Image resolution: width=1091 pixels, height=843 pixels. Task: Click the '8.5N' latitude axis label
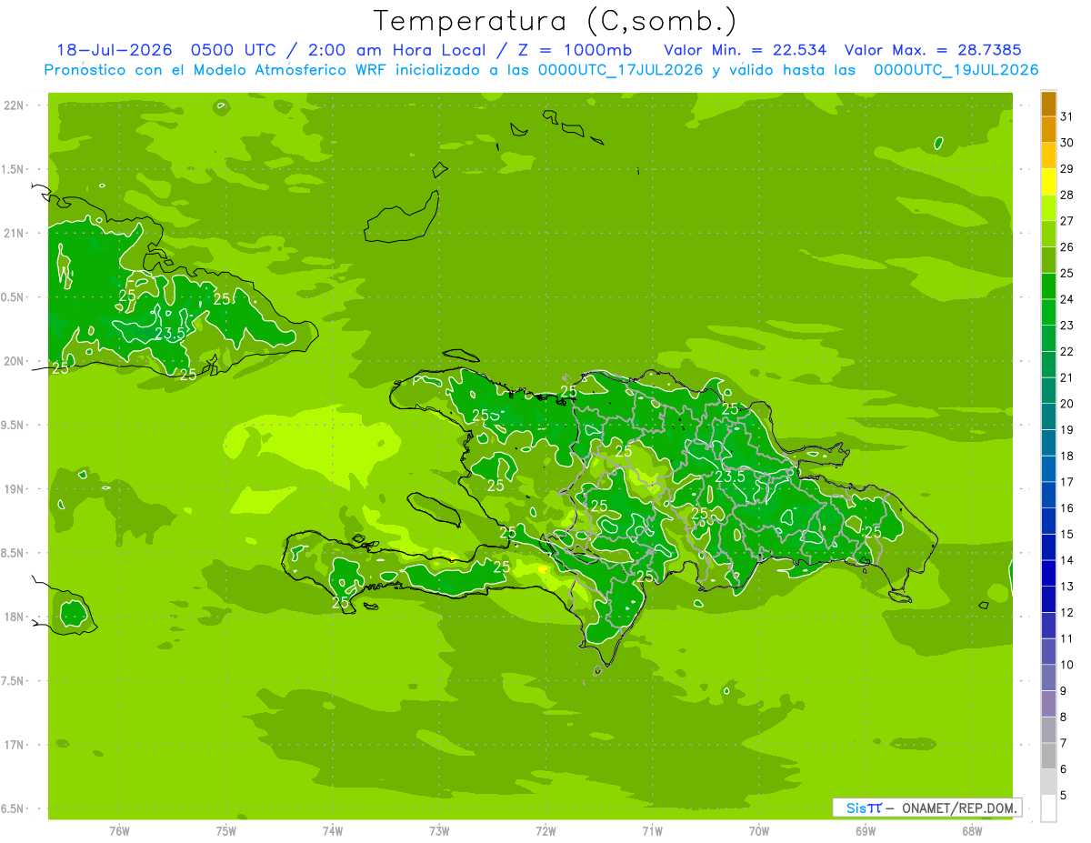pos(14,553)
